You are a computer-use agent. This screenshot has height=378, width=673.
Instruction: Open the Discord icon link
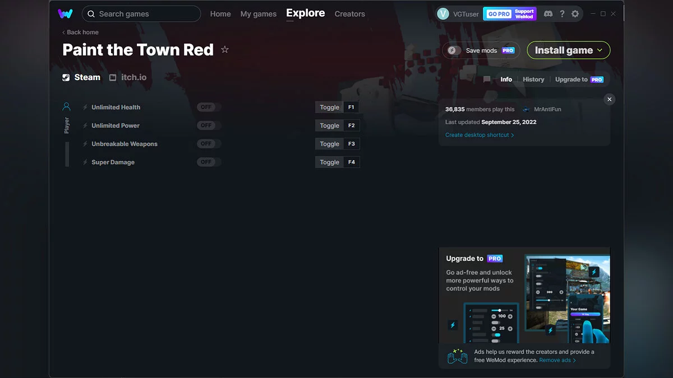click(x=548, y=14)
